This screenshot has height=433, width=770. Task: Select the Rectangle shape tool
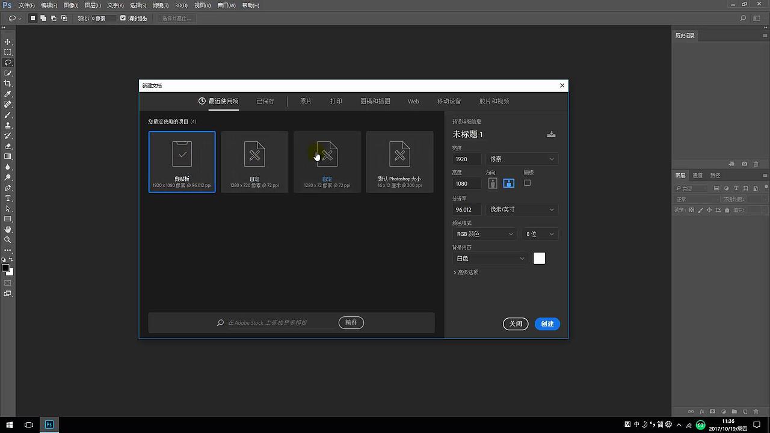coord(8,220)
